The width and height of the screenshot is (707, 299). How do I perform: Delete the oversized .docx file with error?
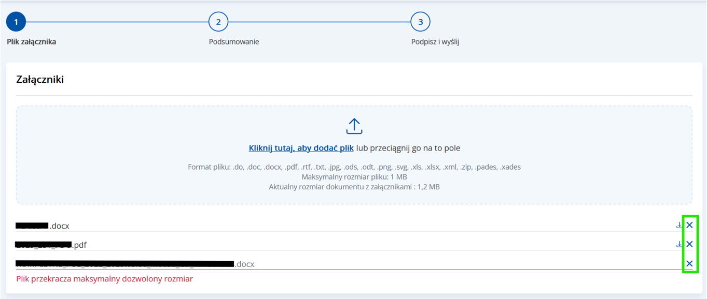point(689,264)
